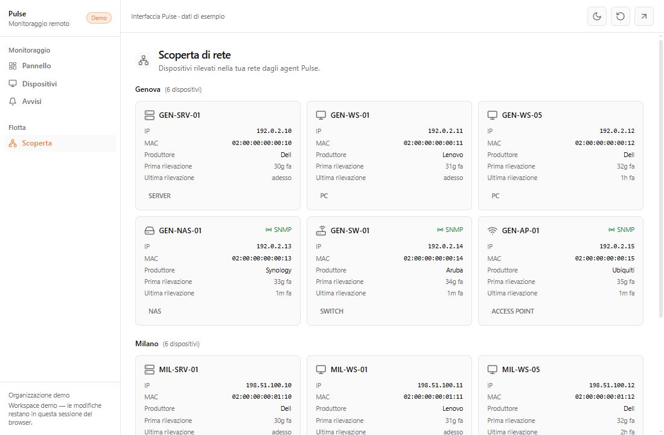
Task: Click the ACCESS POINT type tag
Action: [513, 311]
